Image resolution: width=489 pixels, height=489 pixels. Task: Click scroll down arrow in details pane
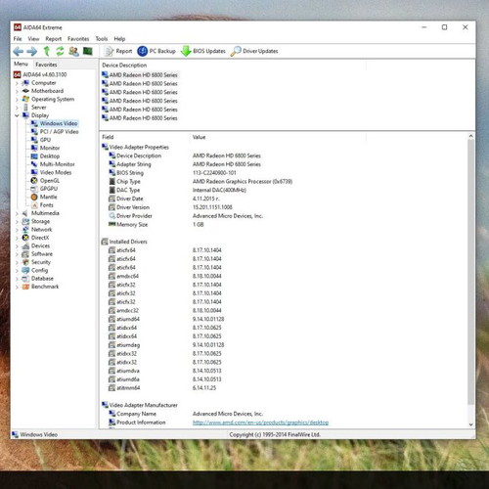470,424
